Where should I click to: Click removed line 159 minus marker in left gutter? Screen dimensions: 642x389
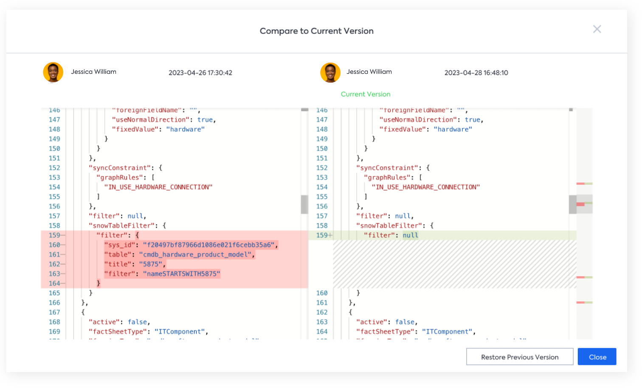[63, 235]
